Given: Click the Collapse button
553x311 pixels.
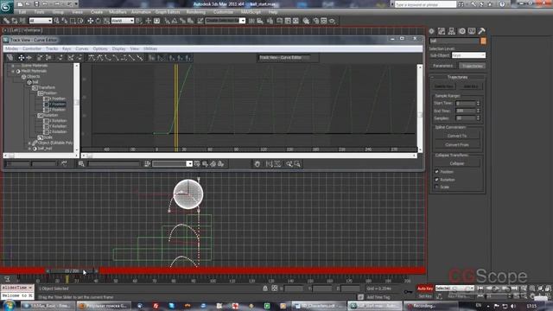Looking at the screenshot, I should 457,163.
